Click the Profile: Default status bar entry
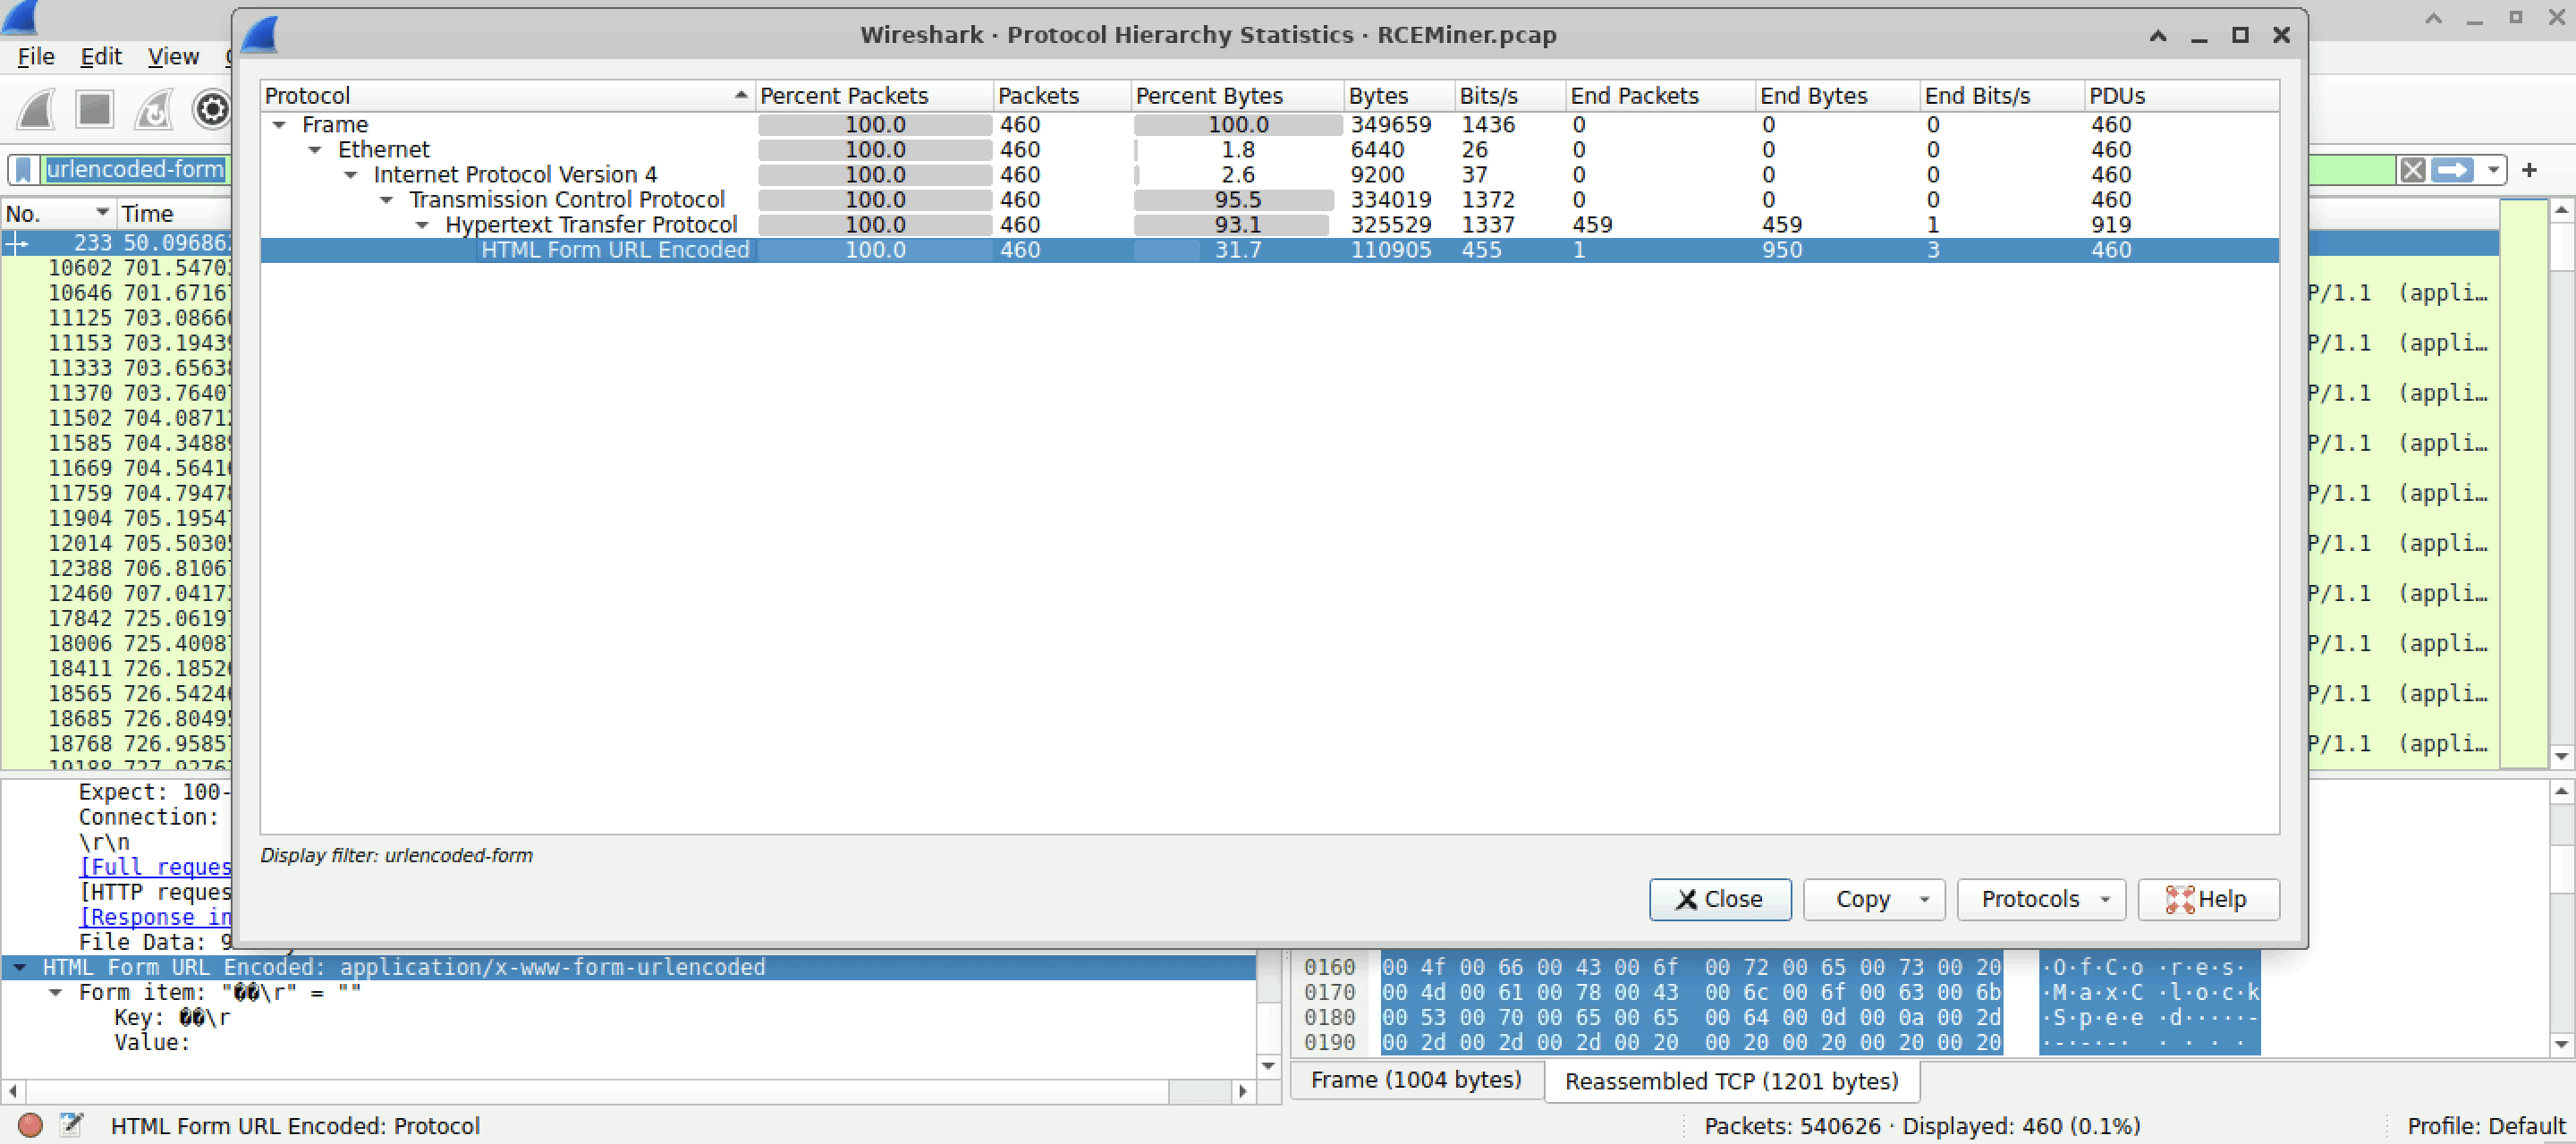 [x=2486, y=1126]
